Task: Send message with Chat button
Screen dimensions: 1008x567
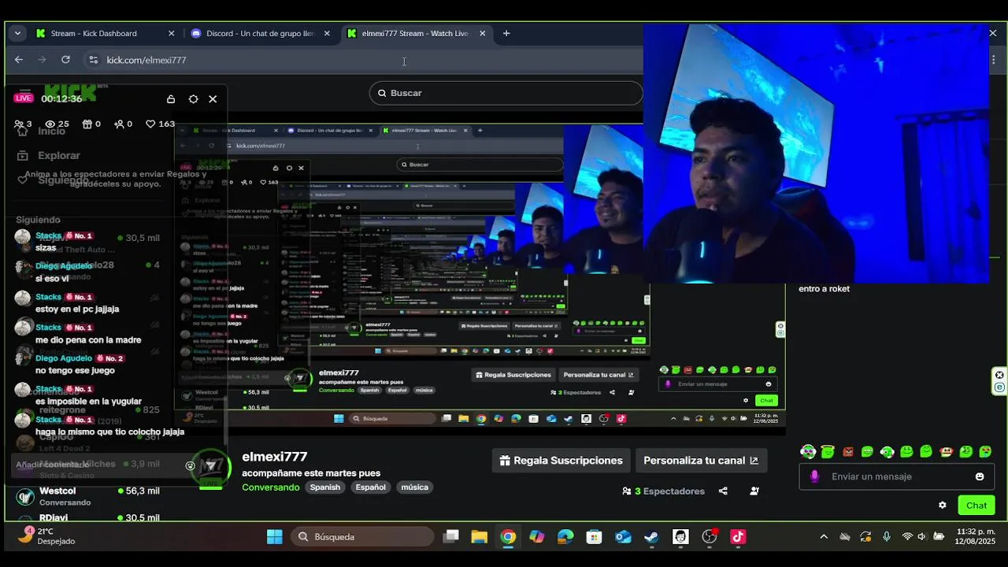Action: click(976, 506)
